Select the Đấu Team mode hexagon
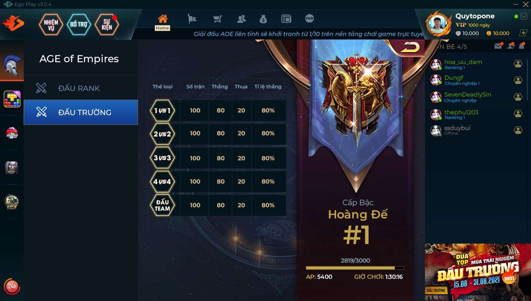The image size is (531, 301). pyautogui.click(x=162, y=205)
